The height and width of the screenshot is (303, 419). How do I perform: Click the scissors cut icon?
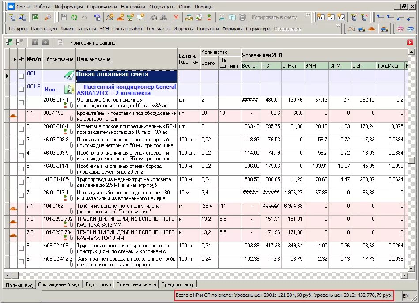(x=221, y=17)
